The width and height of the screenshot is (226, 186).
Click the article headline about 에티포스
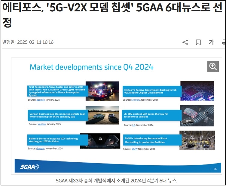112,14
